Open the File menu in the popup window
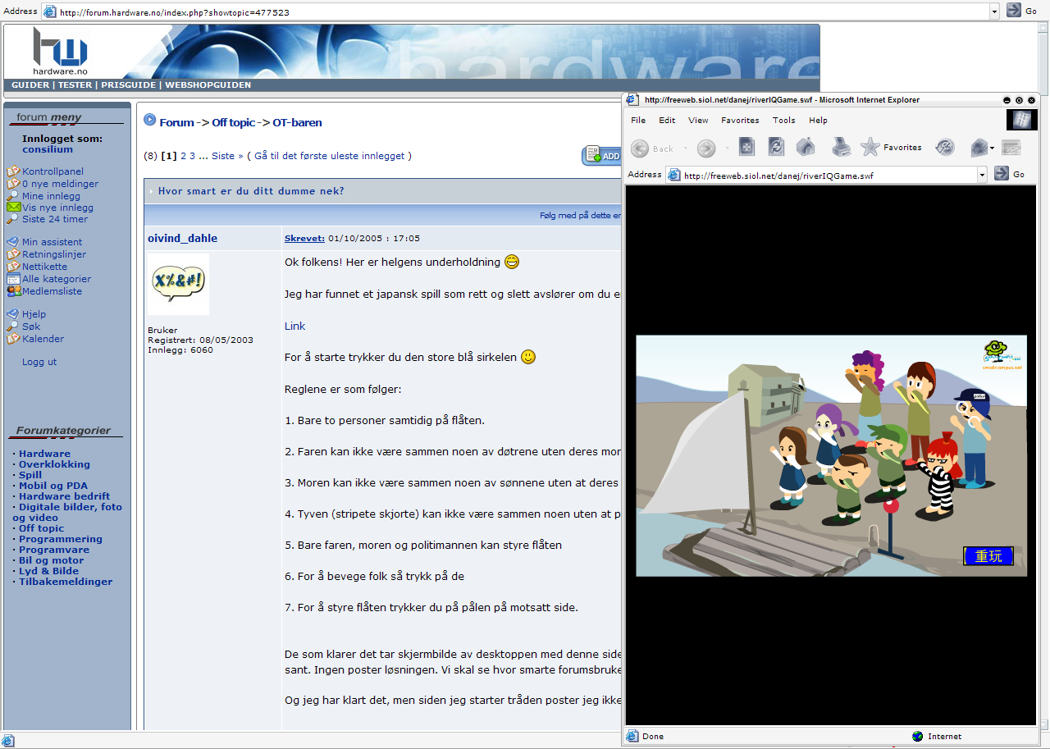 [638, 120]
